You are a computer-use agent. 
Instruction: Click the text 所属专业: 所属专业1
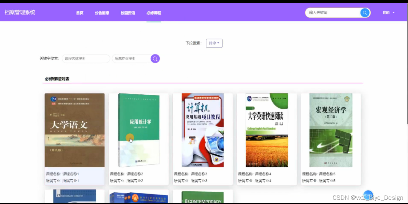(x=62, y=181)
